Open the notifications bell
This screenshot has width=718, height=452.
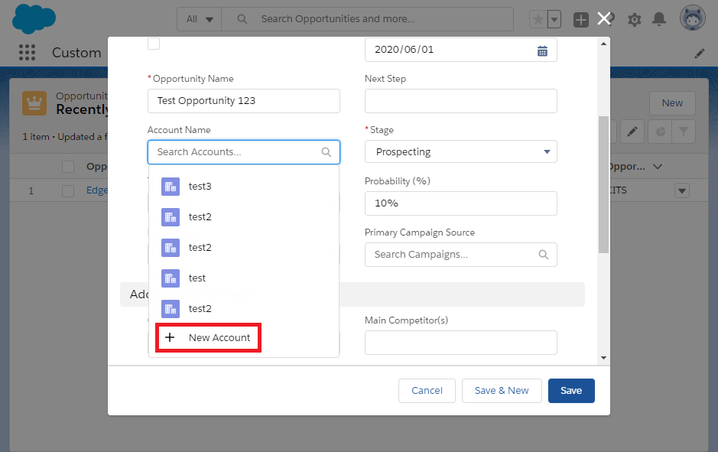tap(659, 19)
